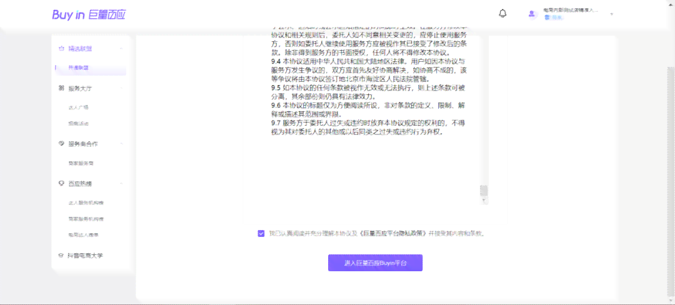Click 进入巨量百应Buyin平台 button

coord(376,263)
